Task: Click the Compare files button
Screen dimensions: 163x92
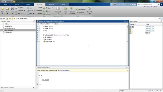Action: (19, 11)
